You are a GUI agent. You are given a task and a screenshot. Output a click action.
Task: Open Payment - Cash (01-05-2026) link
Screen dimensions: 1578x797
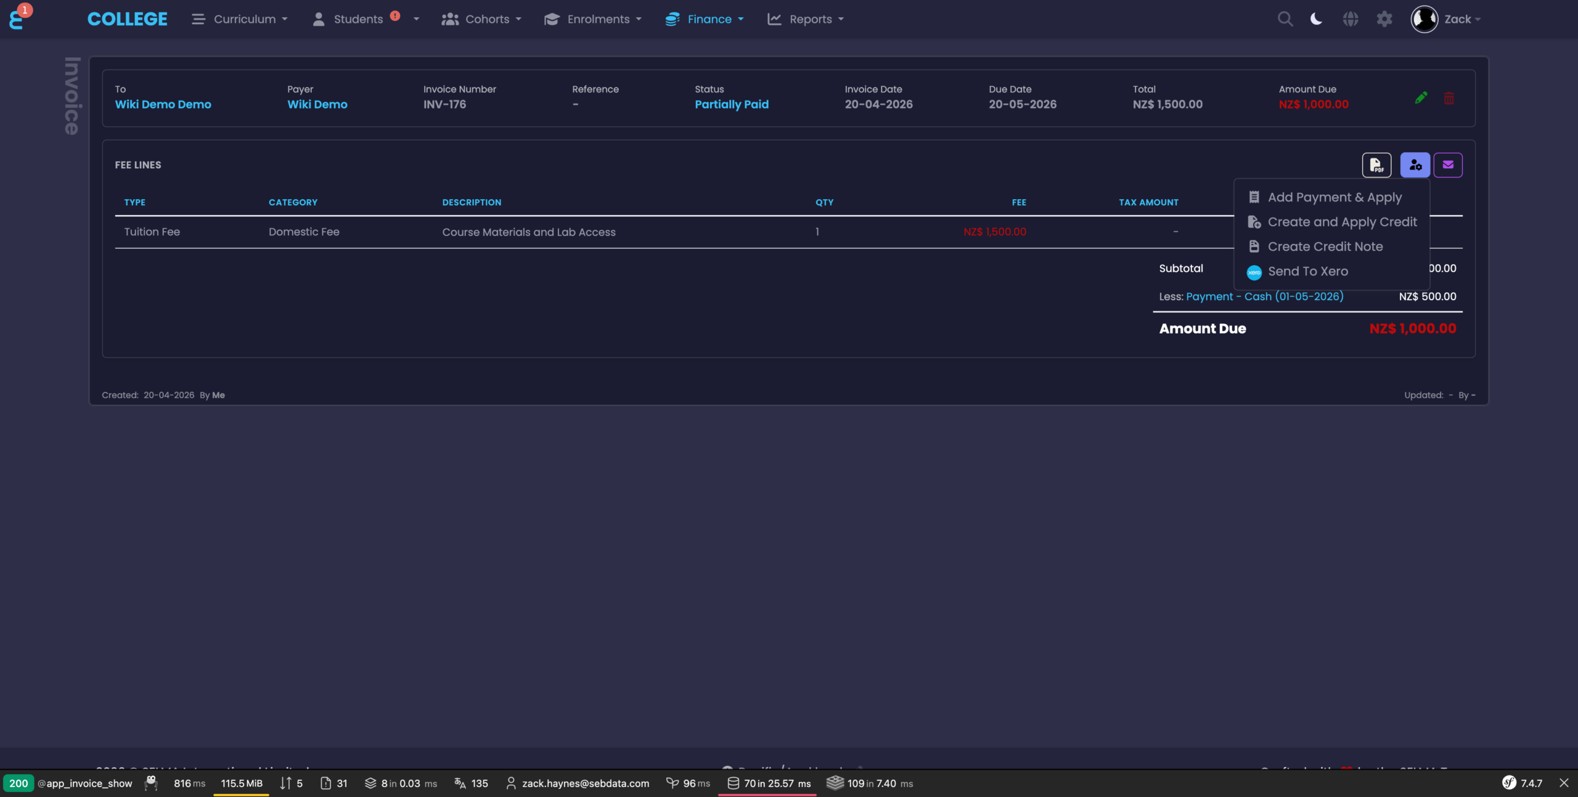click(1264, 296)
